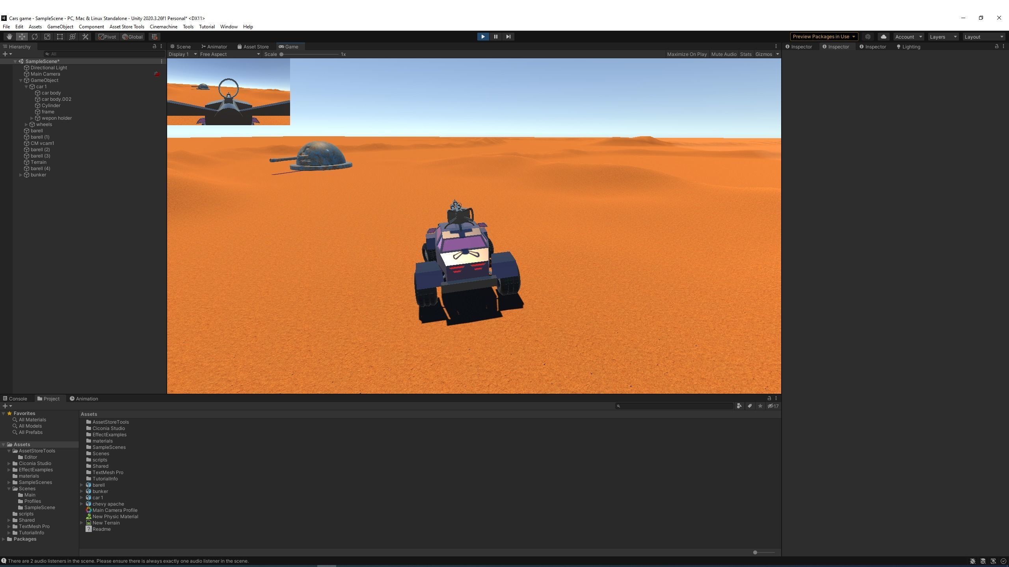Switch to the Console tab
The height and width of the screenshot is (567, 1009).
[x=15, y=398]
